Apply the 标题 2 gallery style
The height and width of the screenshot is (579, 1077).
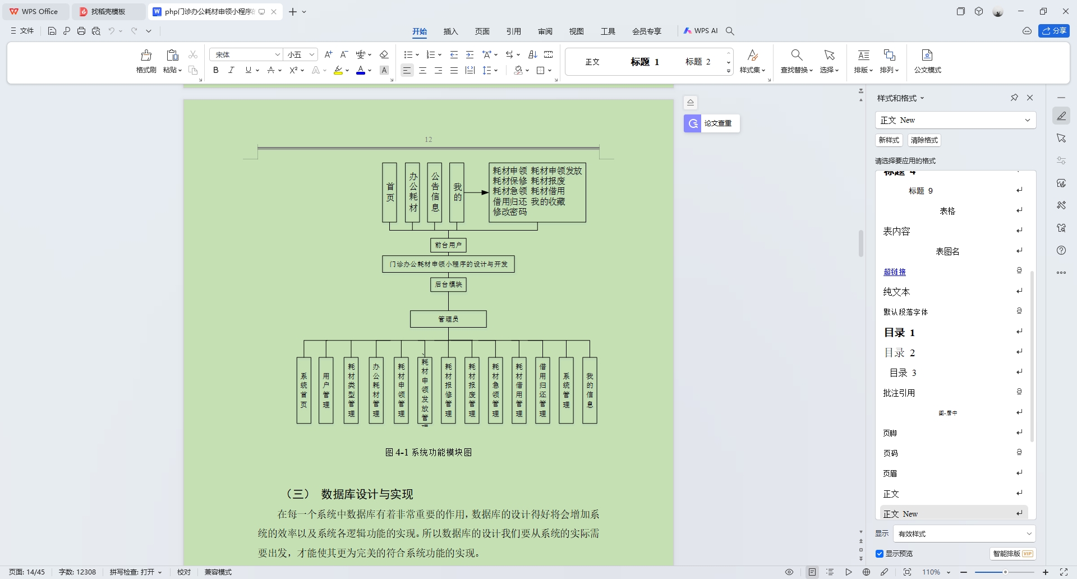click(698, 62)
